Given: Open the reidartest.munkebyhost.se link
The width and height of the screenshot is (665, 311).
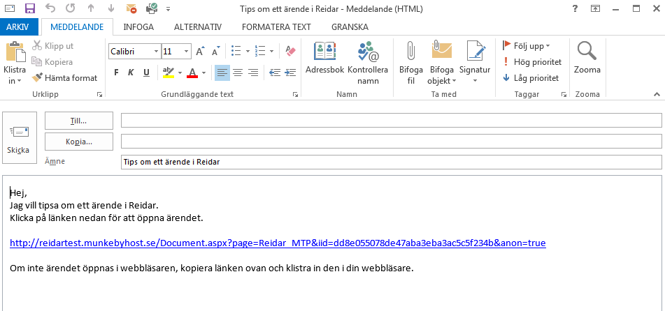Looking at the screenshot, I should point(278,243).
